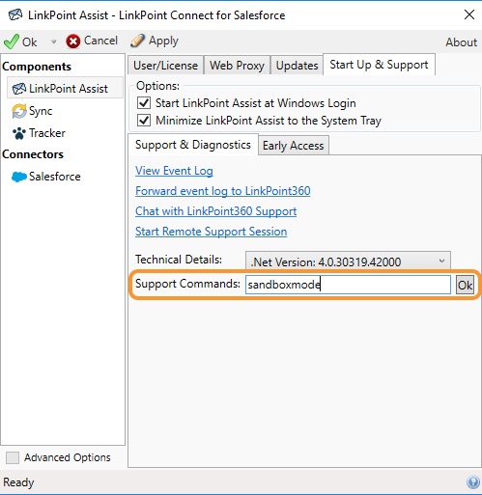Image resolution: width=482 pixels, height=495 pixels.
Task: Click the Cancel label in toolbar
Action: click(100, 41)
